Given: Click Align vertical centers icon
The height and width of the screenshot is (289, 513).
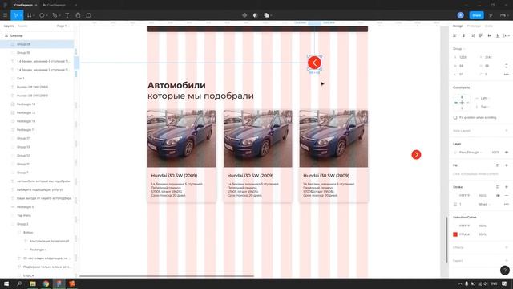Looking at the screenshot, I should [x=489, y=35].
